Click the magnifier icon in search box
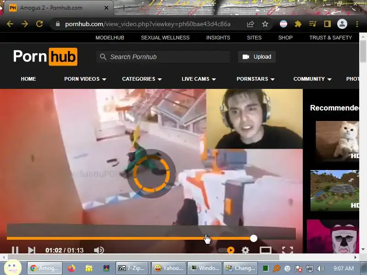 tap(103, 57)
